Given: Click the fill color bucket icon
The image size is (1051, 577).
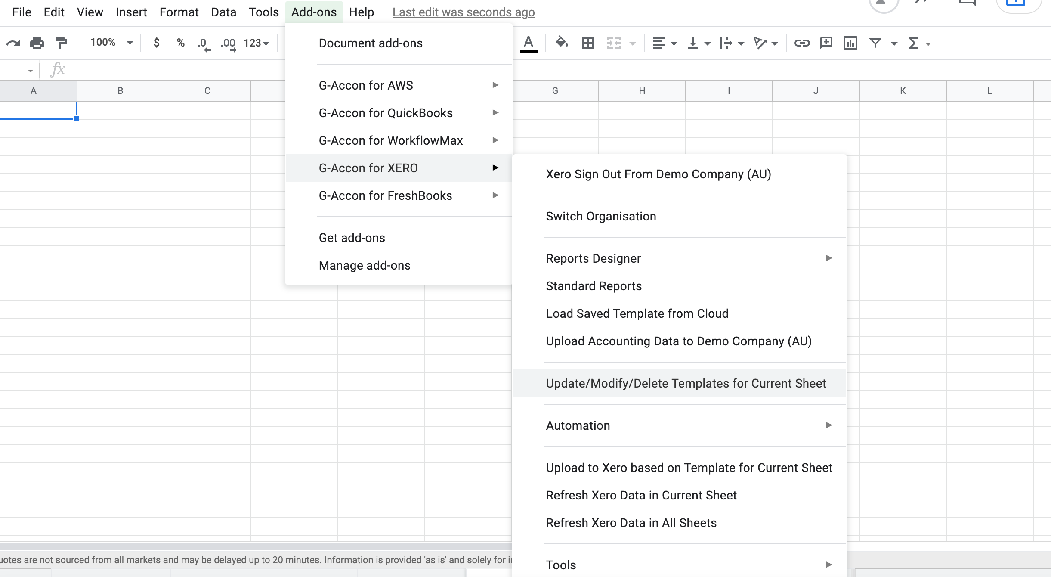Looking at the screenshot, I should pyautogui.click(x=562, y=43).
